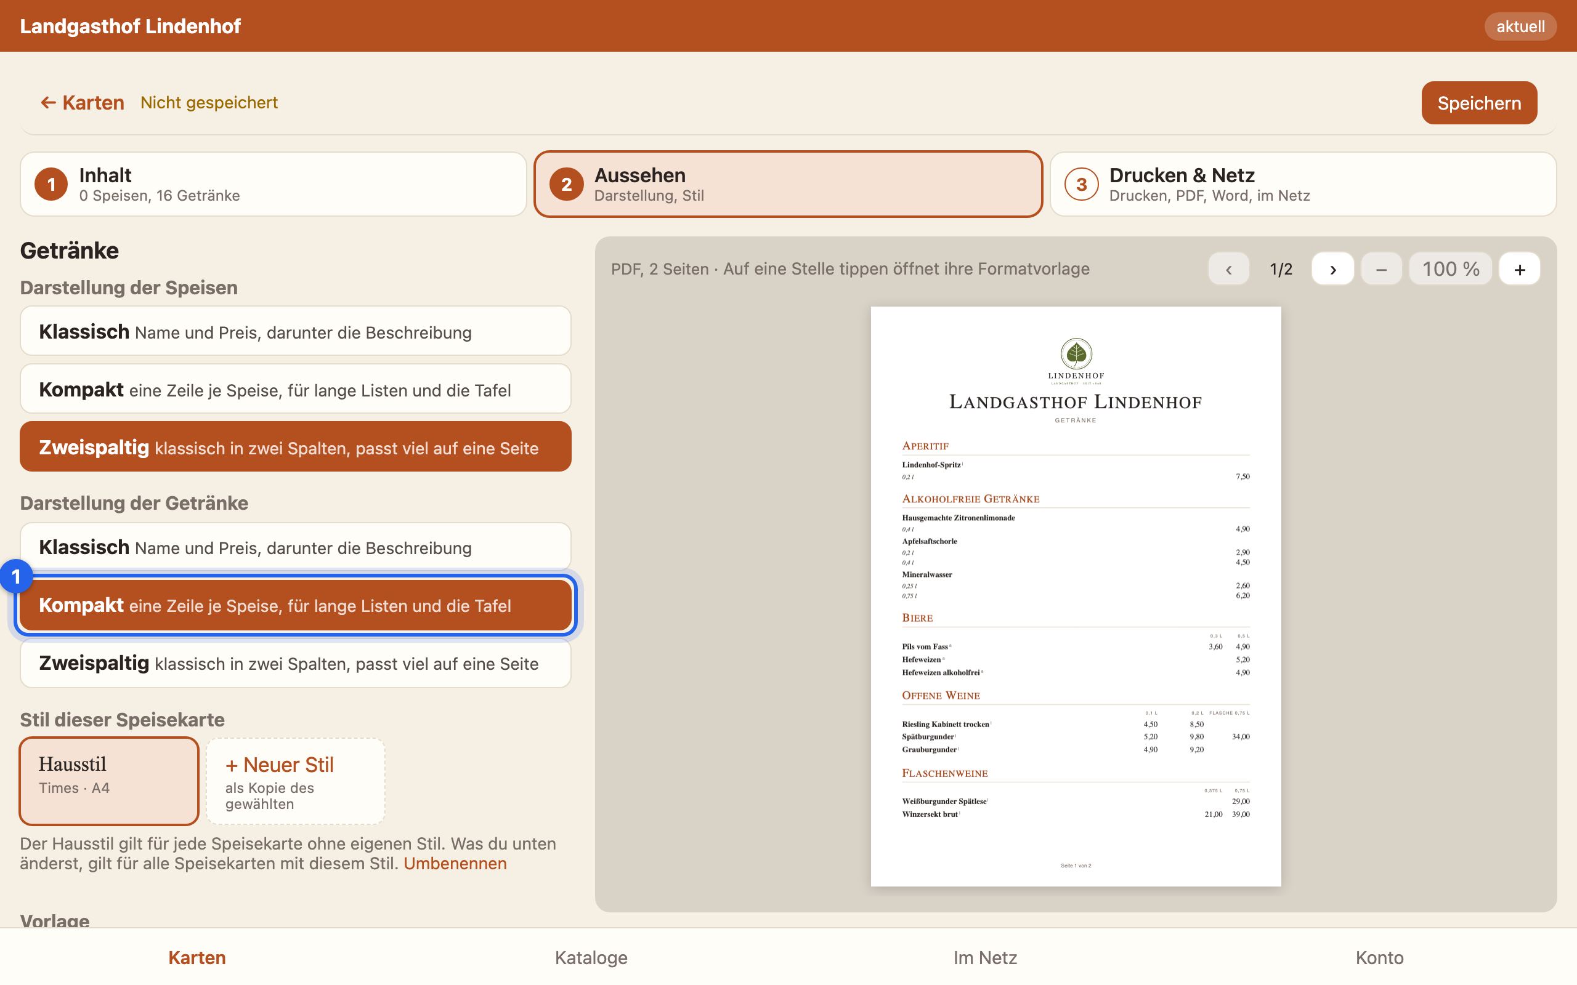Viewport: 1577px width, 985px height.
Task: Open step 3 Drucken & Netz tab
Action: tap(1303, 184)
